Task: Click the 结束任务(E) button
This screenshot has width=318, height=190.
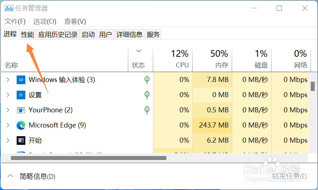Action: pyautogui.click(x=289, y=176)
